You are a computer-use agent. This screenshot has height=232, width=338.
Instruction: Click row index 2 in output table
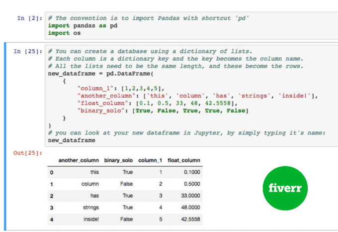[x=52, y=196]
